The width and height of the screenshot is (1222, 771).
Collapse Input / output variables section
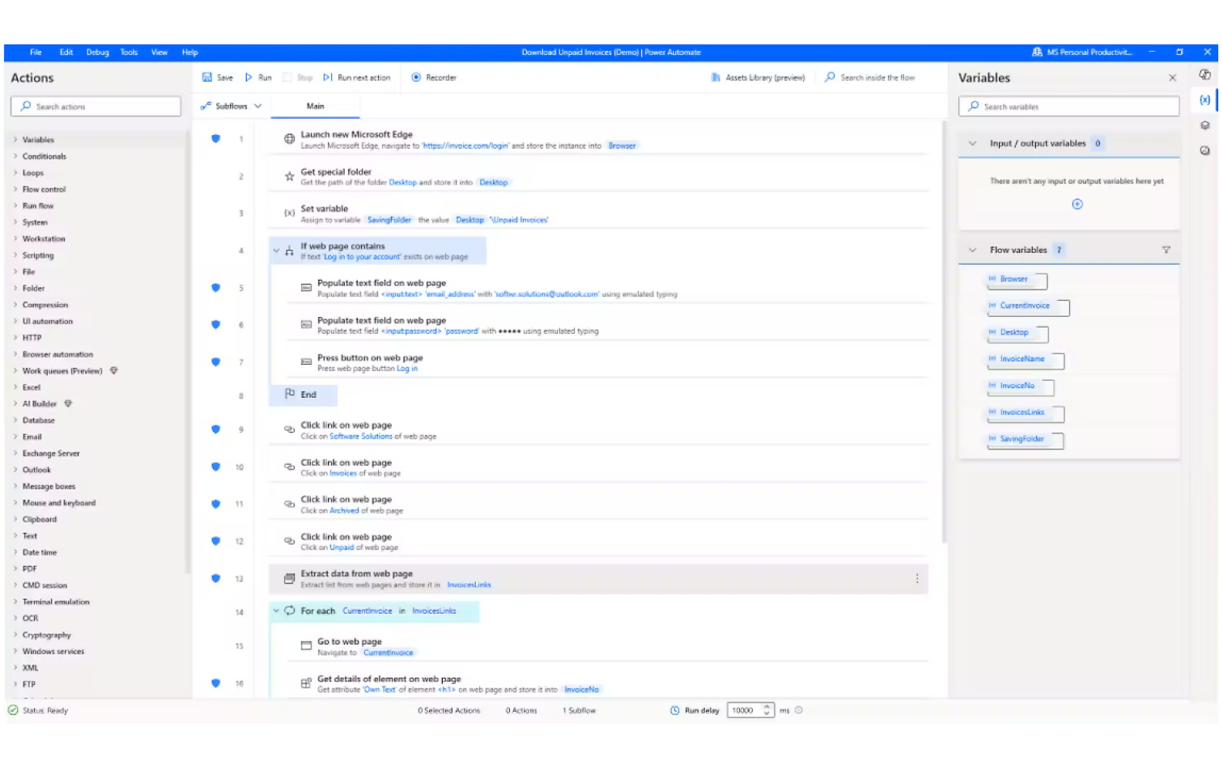tap(973, 143)
